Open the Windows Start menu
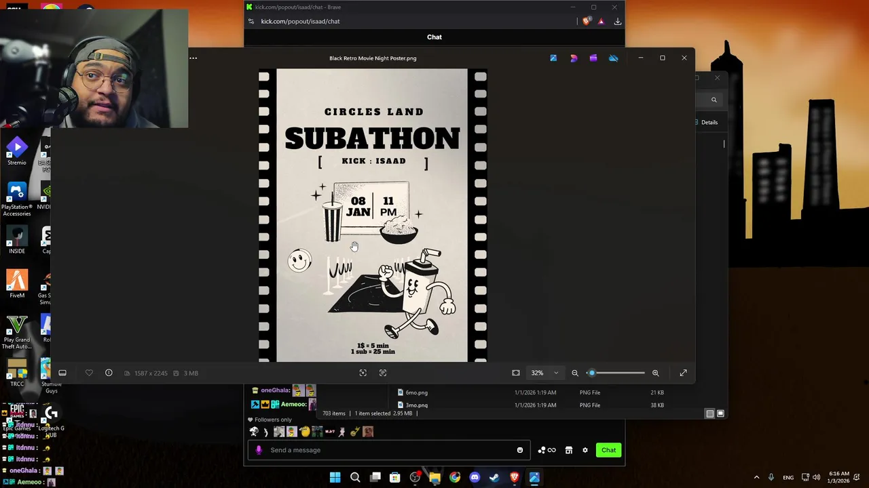 tap(335, 478)
